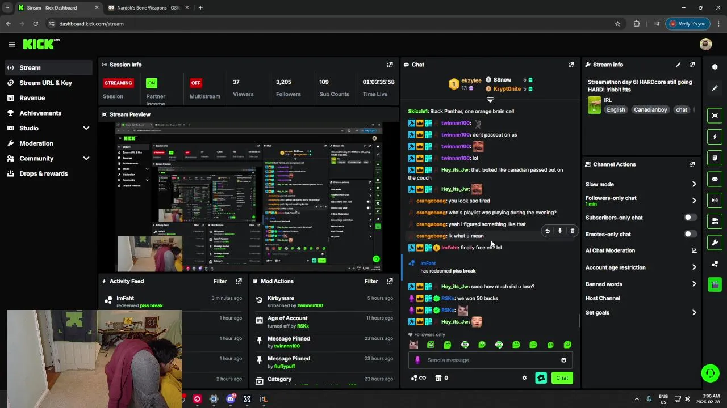Pop out the Channel Actions panel

(692, 164)
